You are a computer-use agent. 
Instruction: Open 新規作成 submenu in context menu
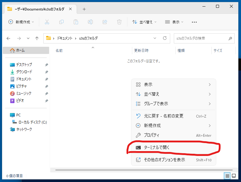pos(174,126)
